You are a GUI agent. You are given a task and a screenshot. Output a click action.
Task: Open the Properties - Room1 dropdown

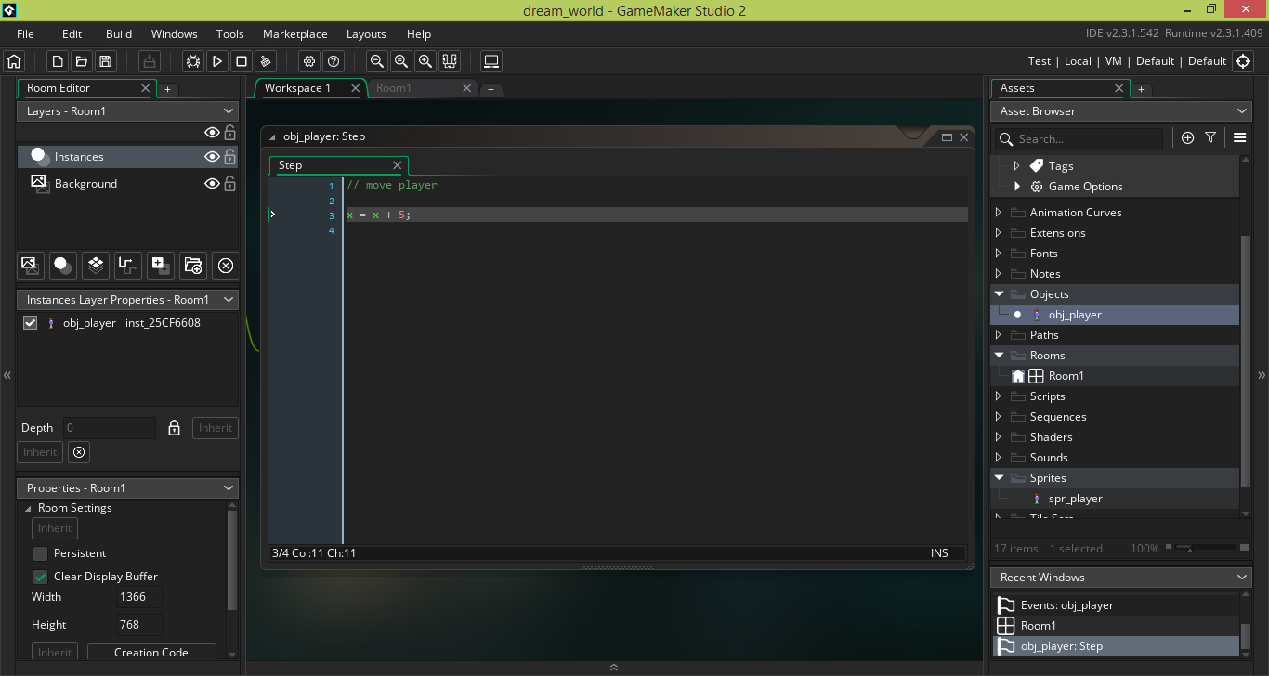tap(127, 488)
